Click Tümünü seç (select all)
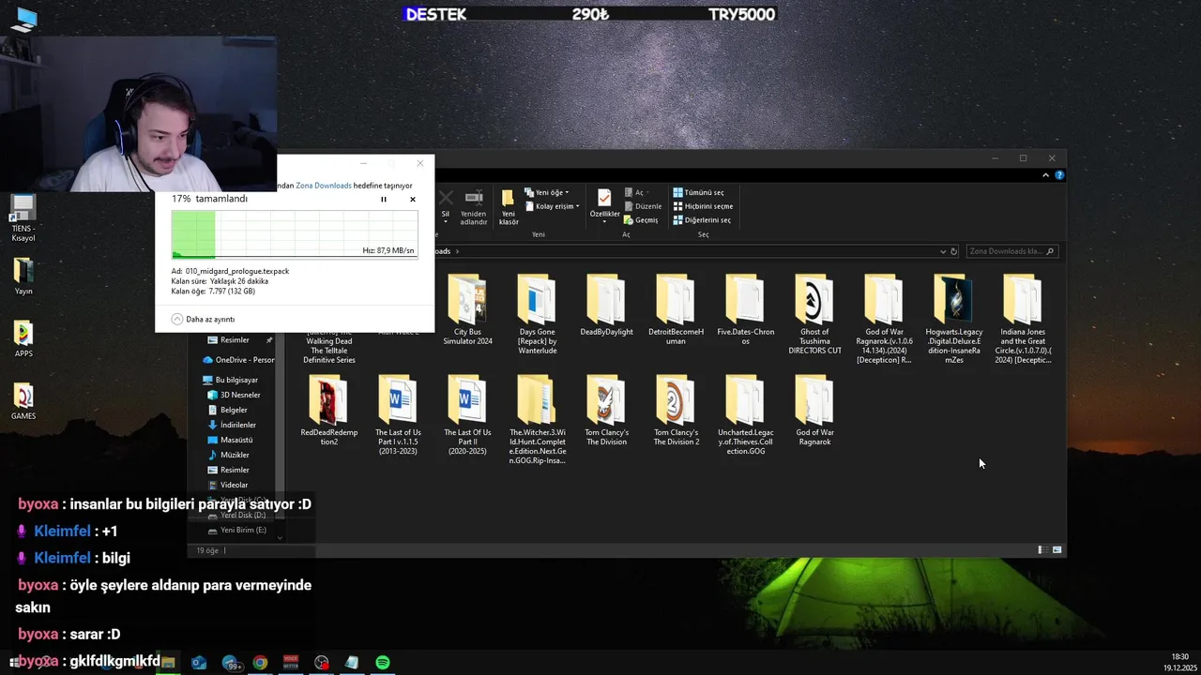Image resolution: width=1201 pixels, height=675 pixels. click(x=698, y=192)
